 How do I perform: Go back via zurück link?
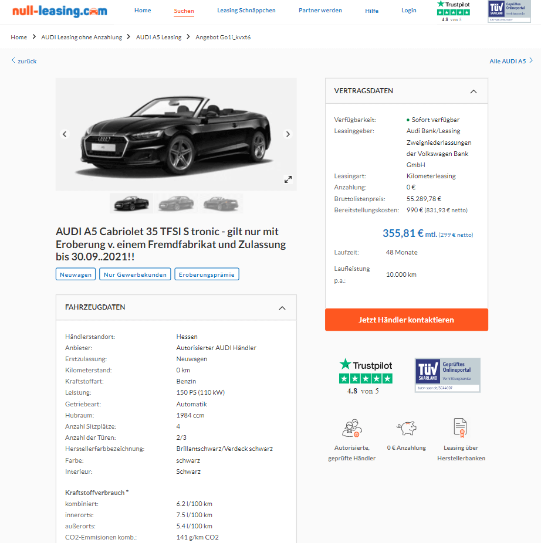click(24, 61)
